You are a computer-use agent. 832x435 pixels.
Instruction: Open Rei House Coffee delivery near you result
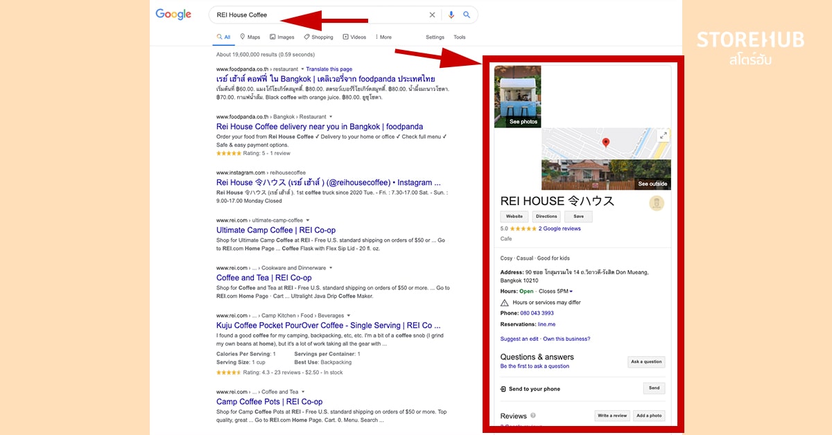tap(320, 127)
